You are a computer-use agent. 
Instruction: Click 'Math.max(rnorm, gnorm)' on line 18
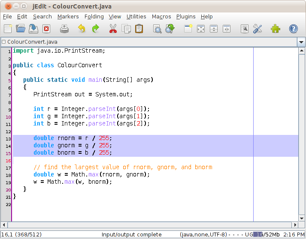pos(109,174)
